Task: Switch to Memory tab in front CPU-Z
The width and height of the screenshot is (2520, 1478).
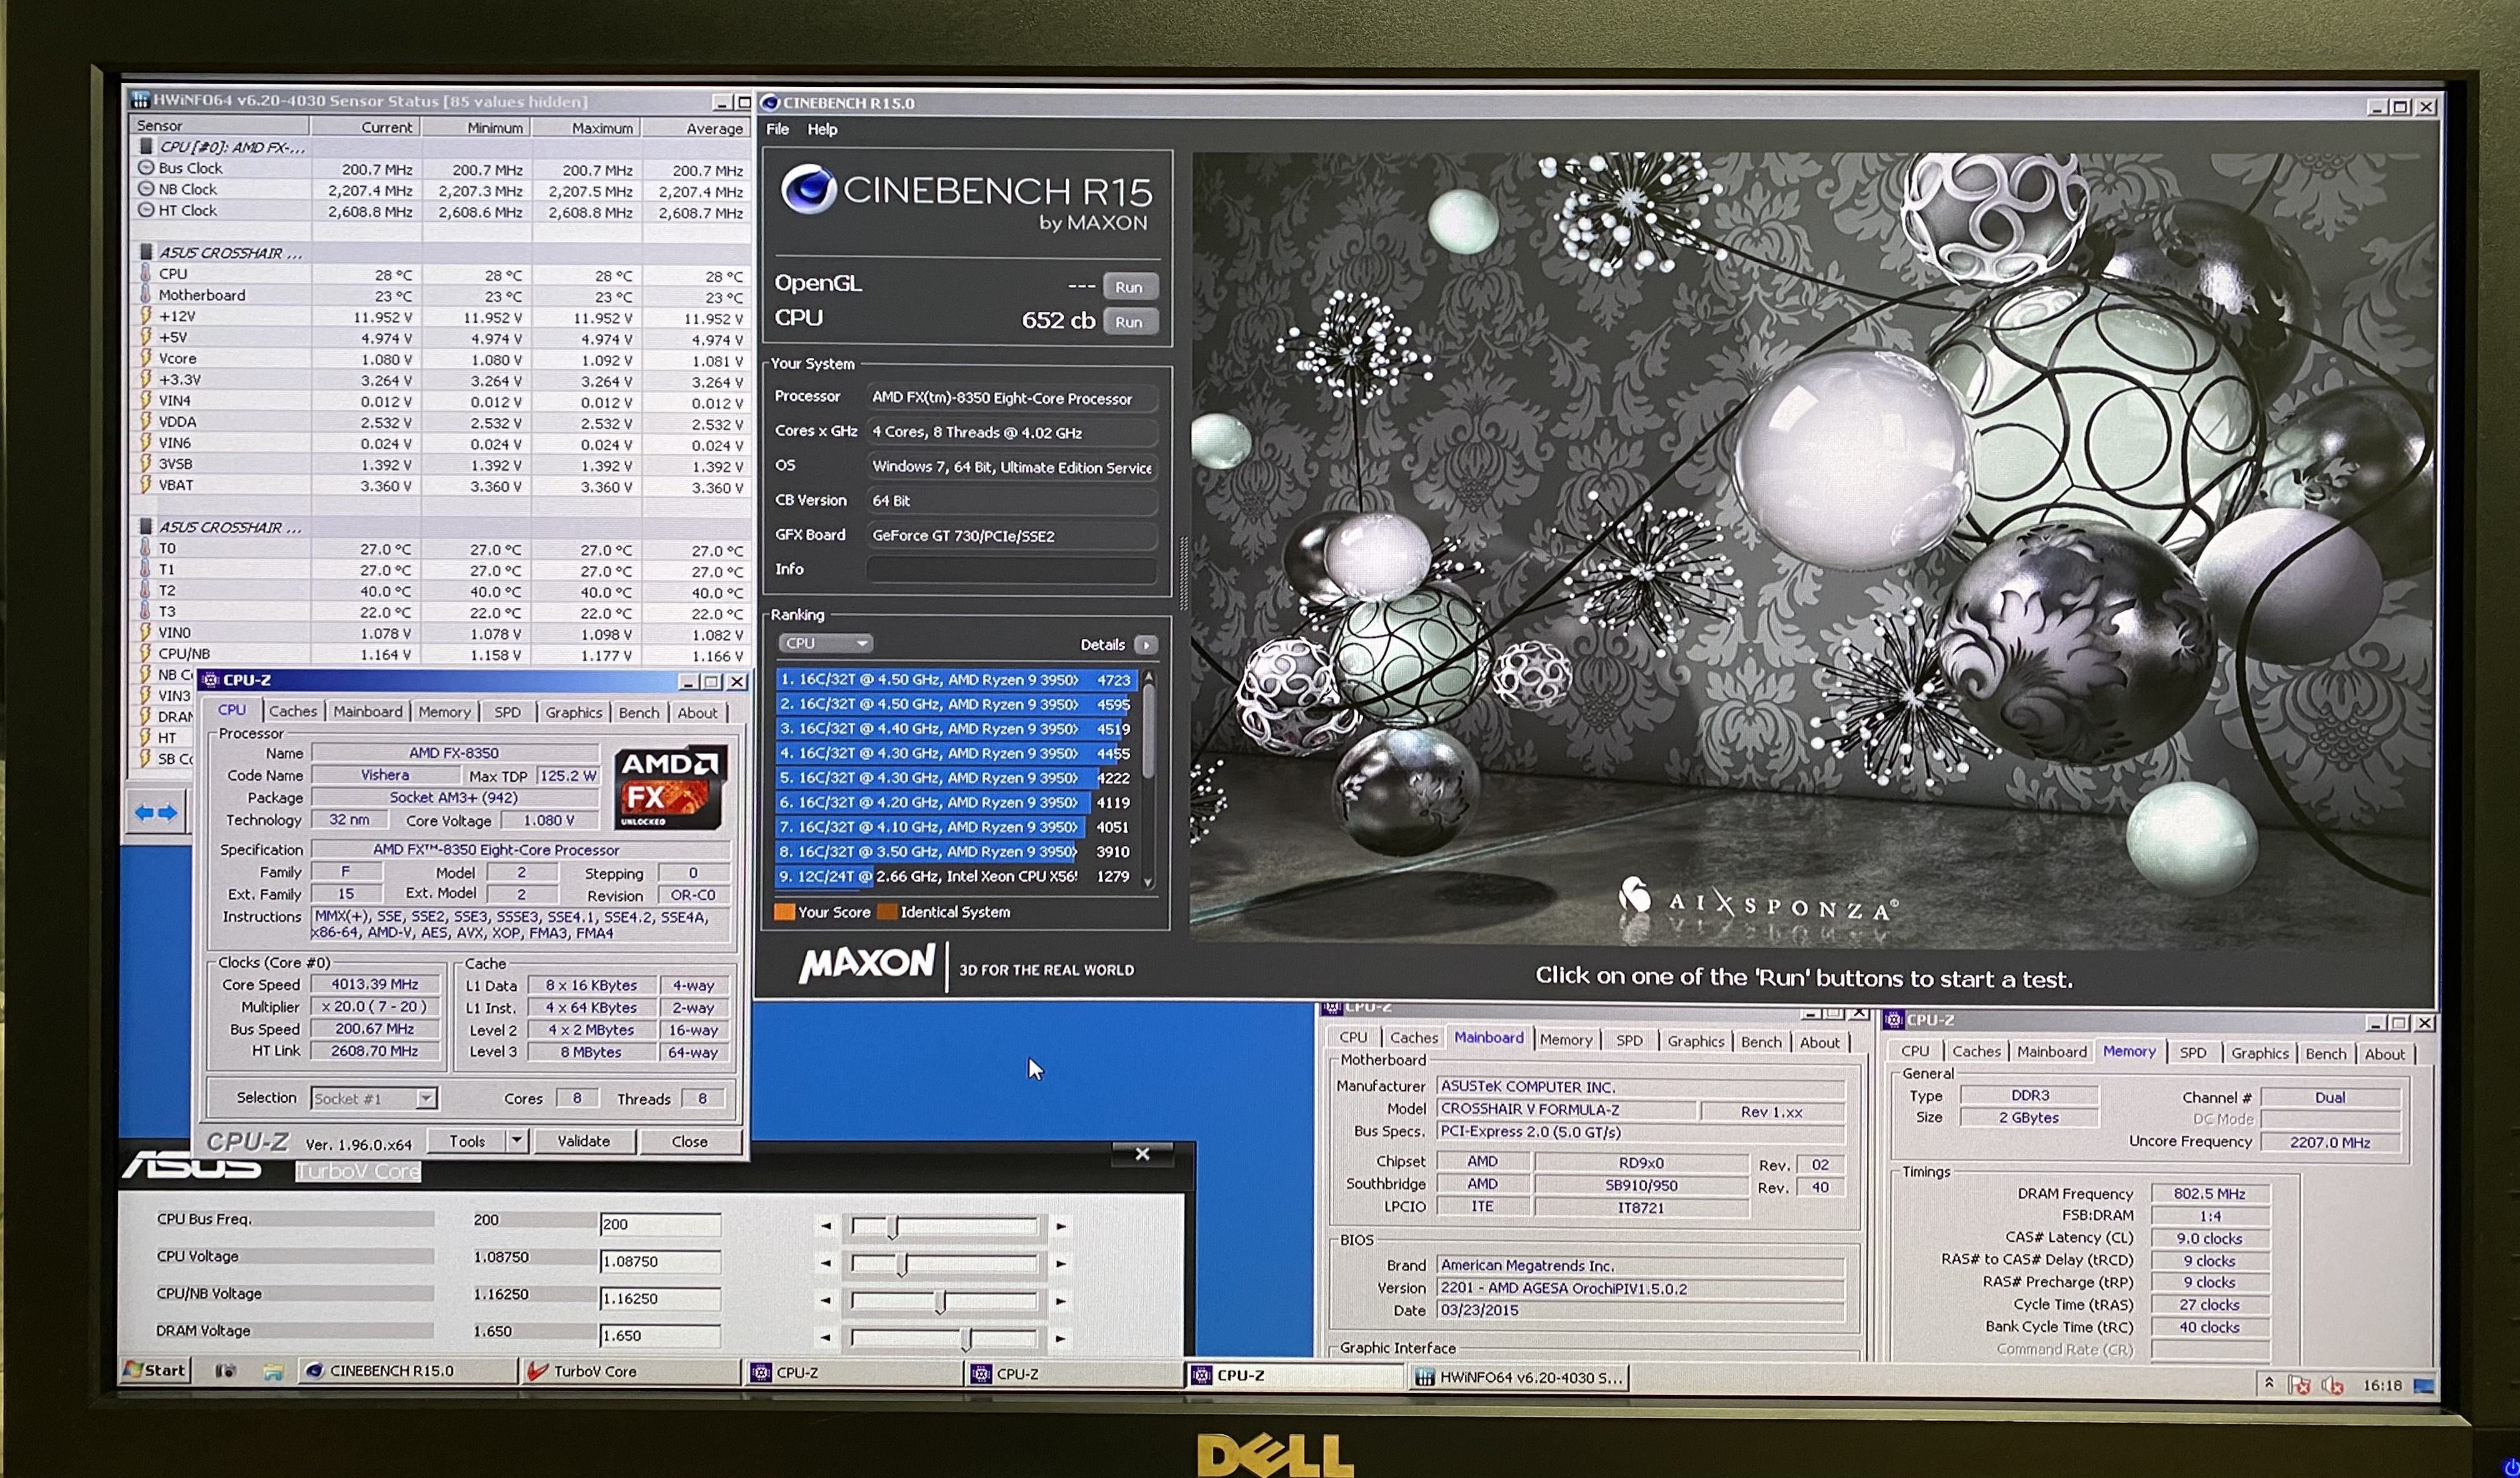Action: (444, 712)
